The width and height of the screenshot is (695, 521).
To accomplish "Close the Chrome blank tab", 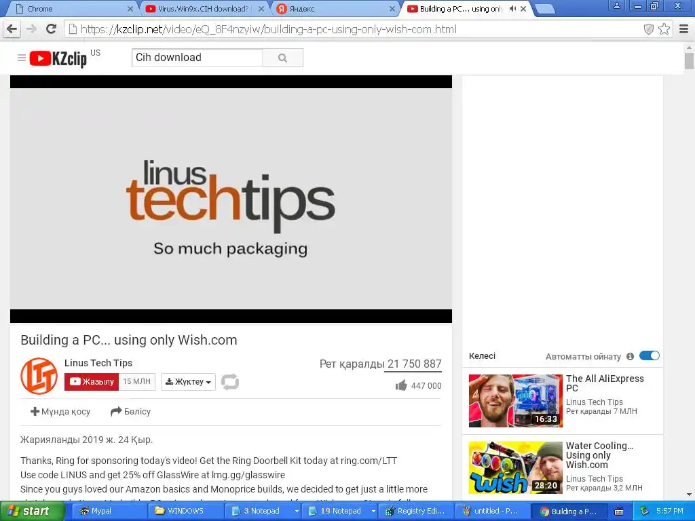I will [x=130, y=8].
